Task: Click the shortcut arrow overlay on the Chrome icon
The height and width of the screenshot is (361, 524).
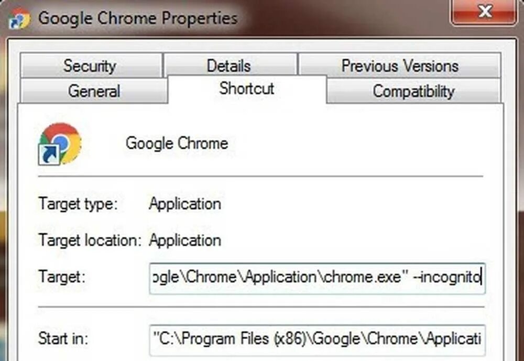Action: click(49, 155)
